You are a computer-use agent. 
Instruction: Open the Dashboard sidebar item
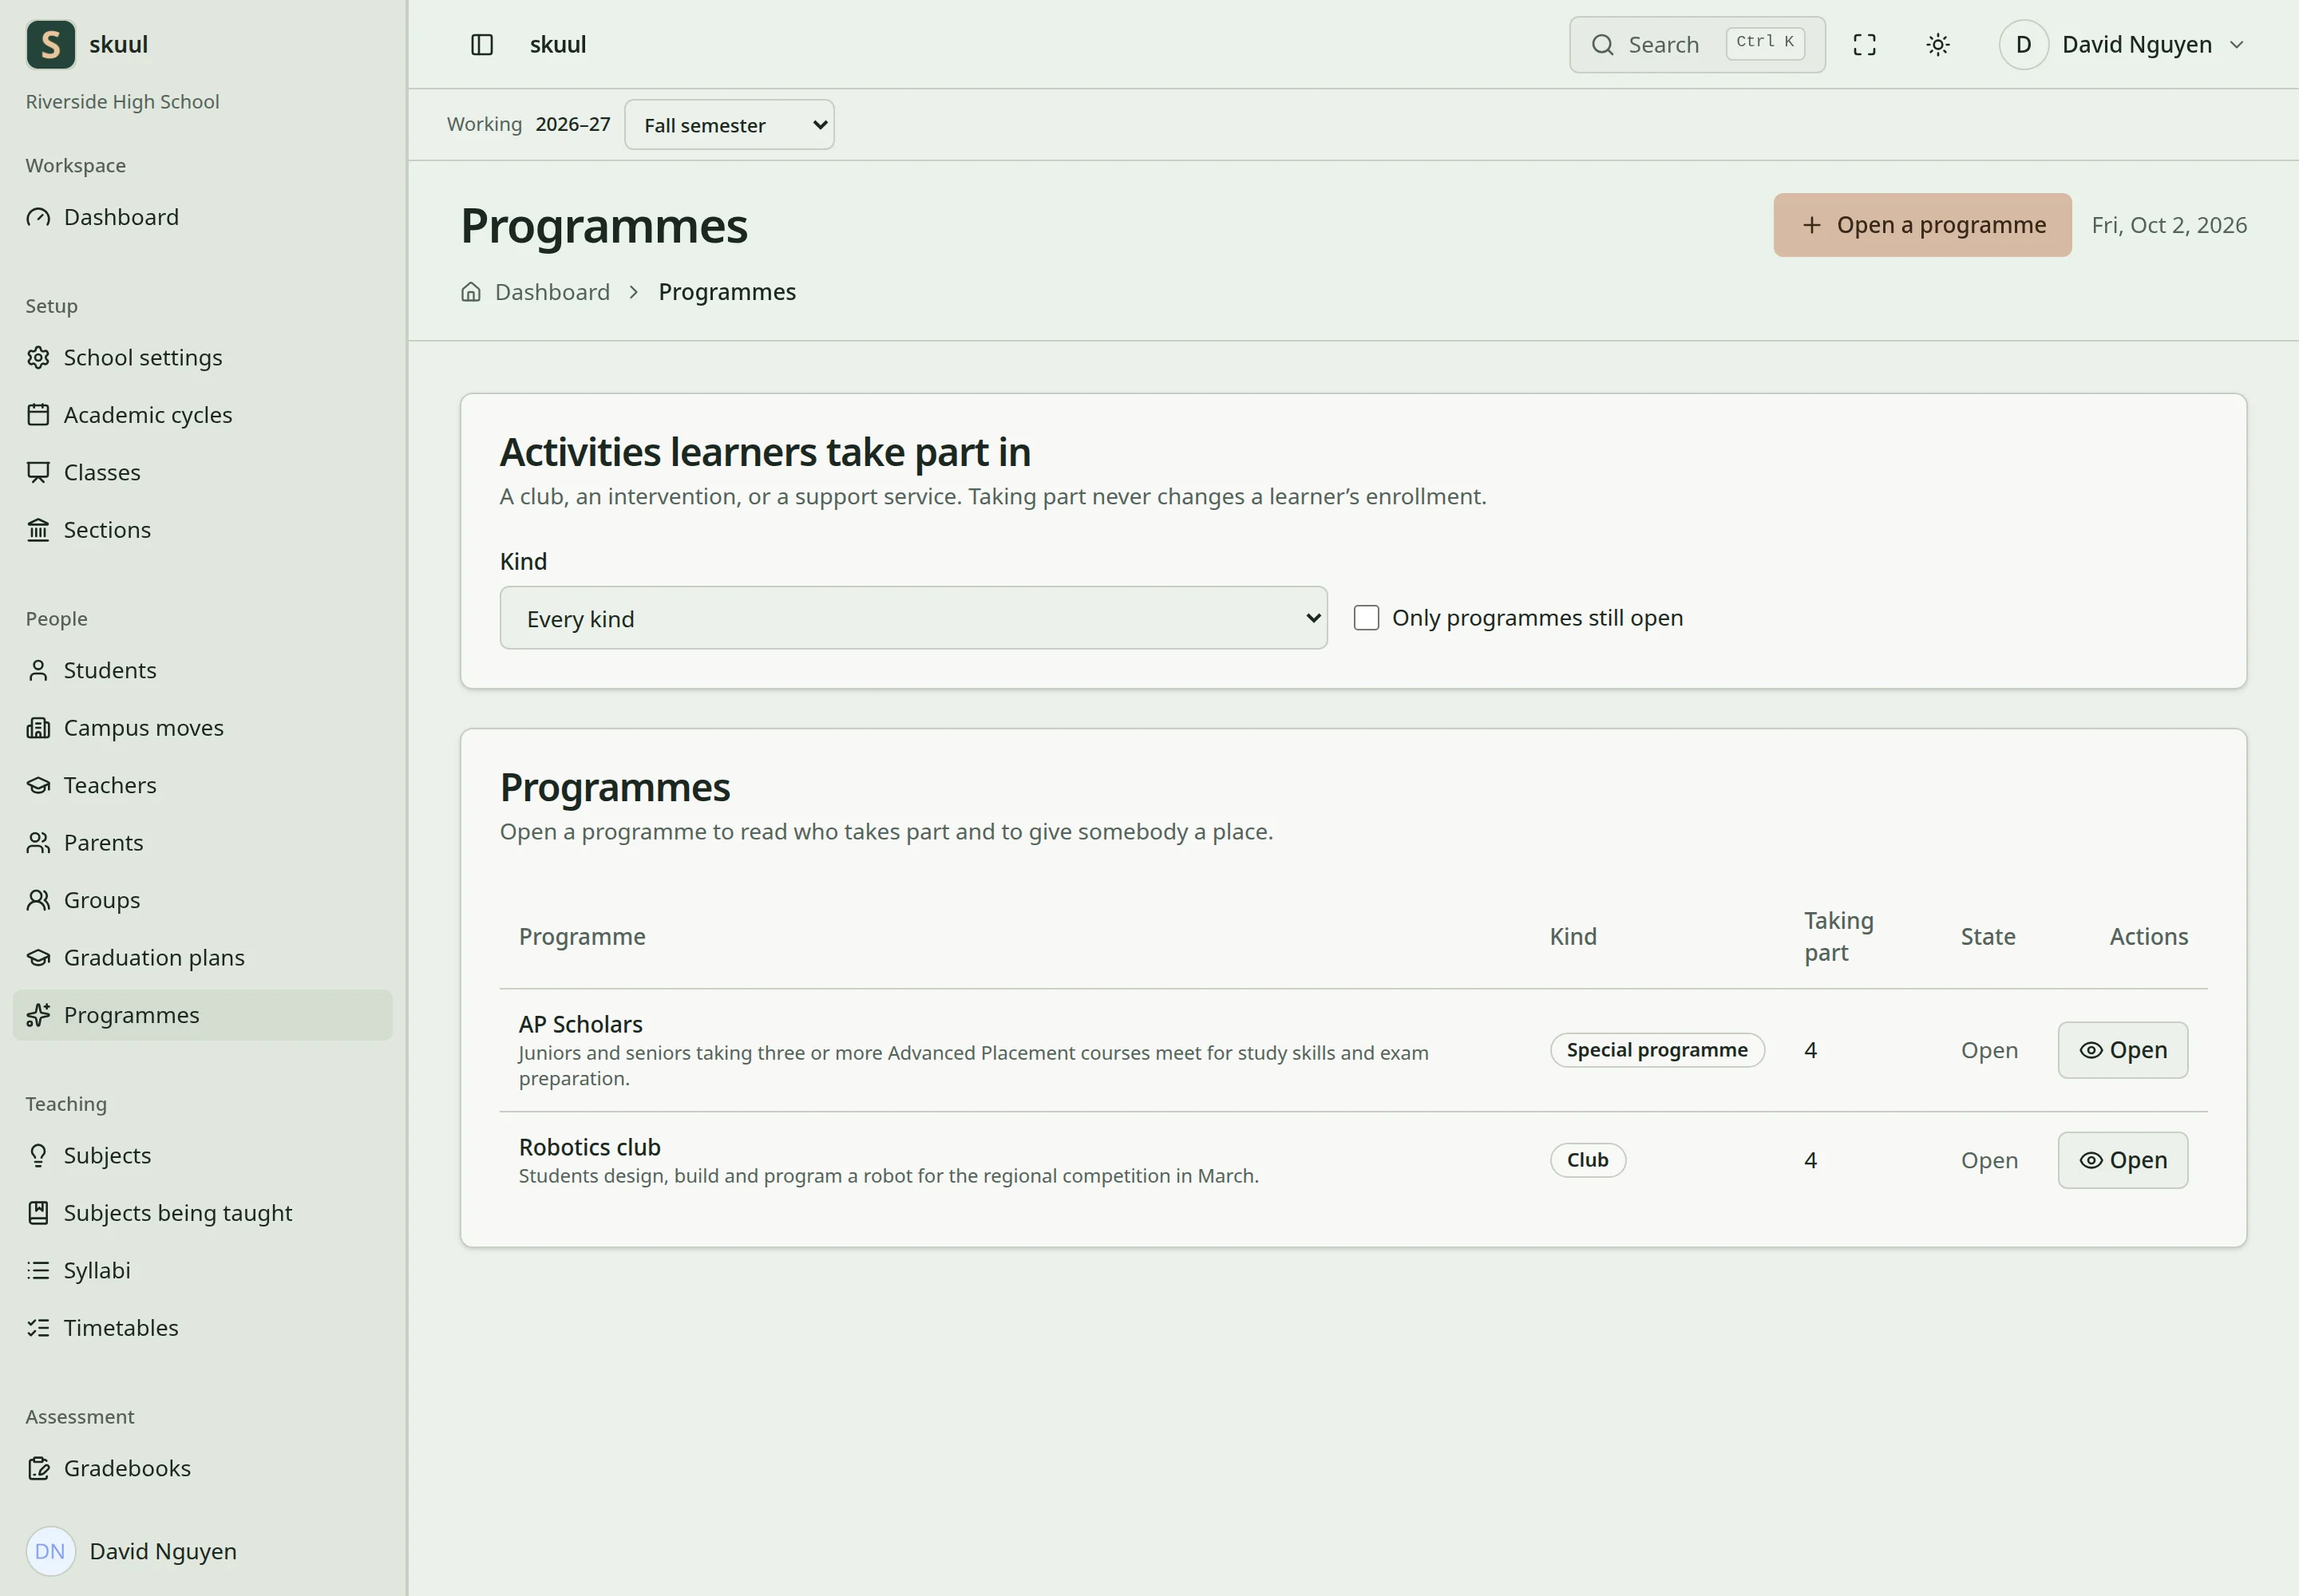(x=203, y=217)
